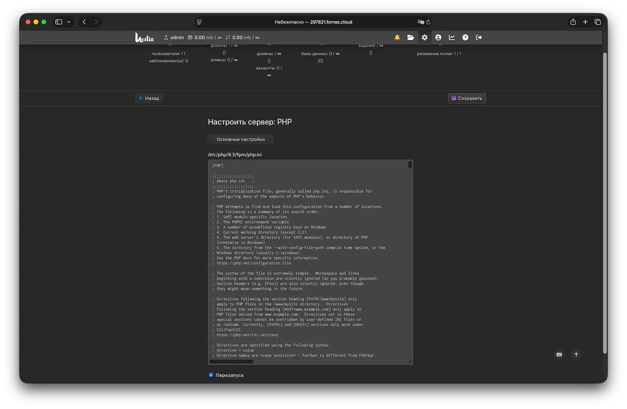Click the 'заблокирован(ы): 0' text

[x=169, y=61]
